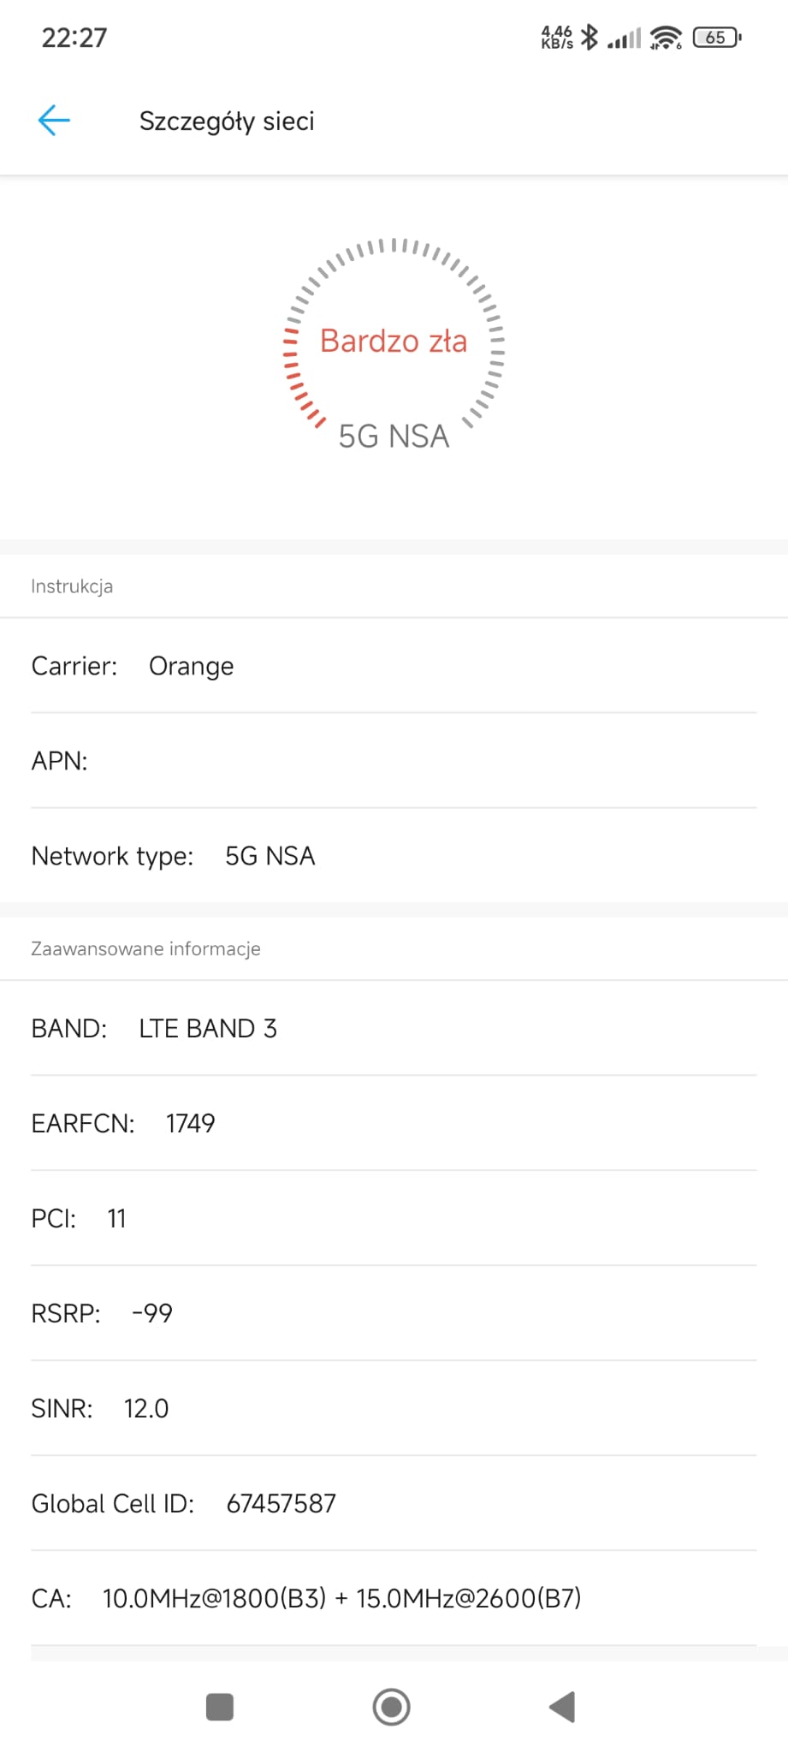Tap the Szczegóły sieci page title
The width and height of the screenshot is (788, 1753).
[x=227, y=122]
